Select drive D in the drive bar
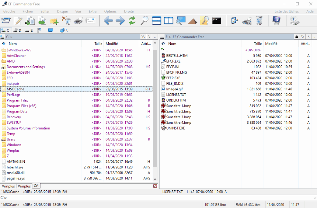This screenshot has height=208, width=317. click(17, 30)
